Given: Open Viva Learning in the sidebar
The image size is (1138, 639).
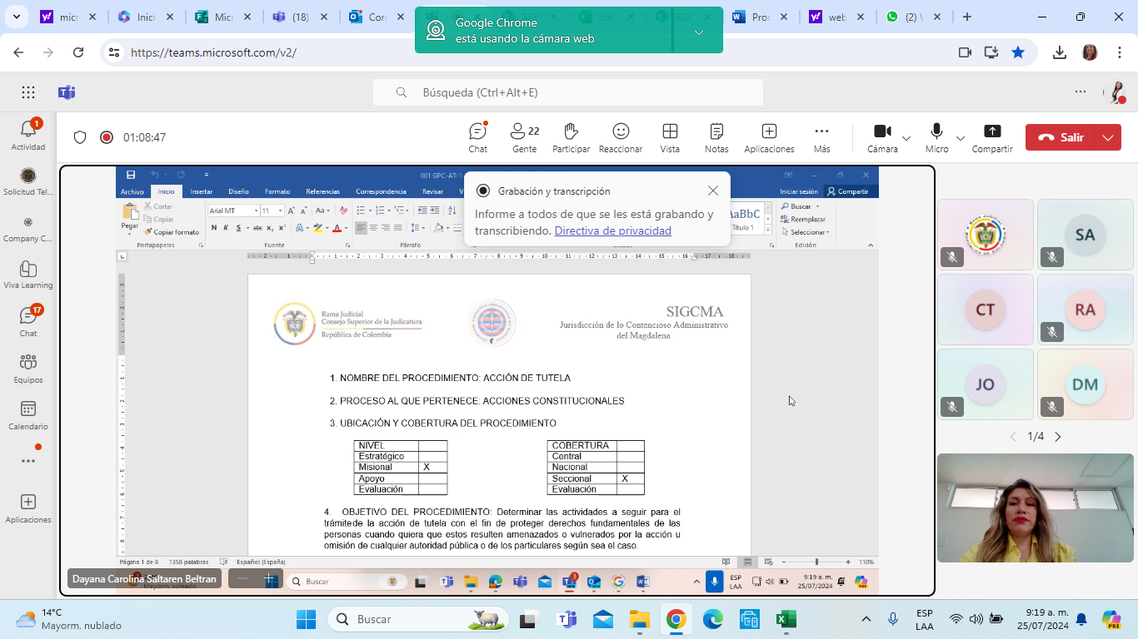Looking at the screenshot, I should tap(28, 275).
